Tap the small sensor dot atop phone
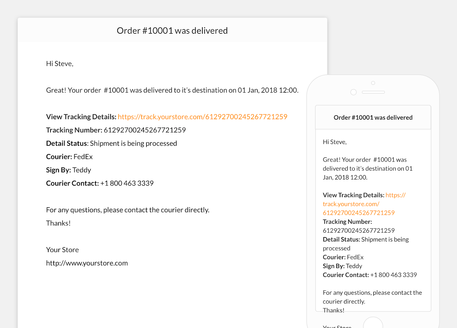The width and height of the screenshot is (457, 328). click(373, 83)
